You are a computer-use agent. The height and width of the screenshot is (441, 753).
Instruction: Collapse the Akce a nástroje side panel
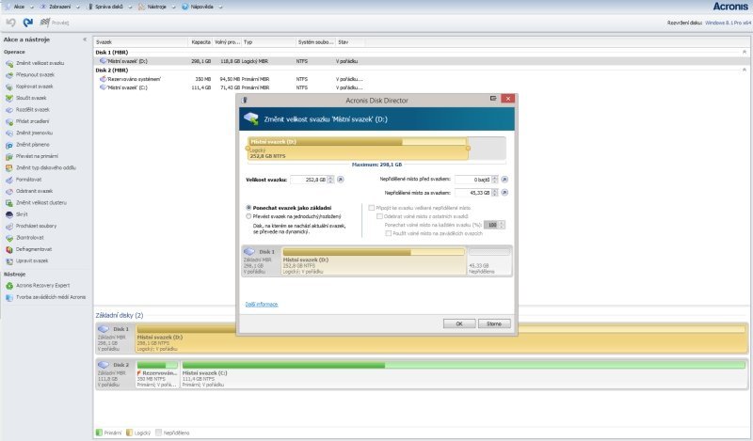click(x=85, y=39)
